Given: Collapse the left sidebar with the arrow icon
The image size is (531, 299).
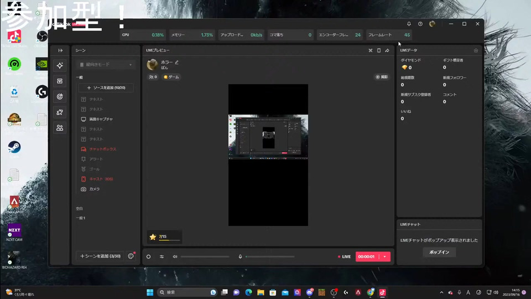Looking at the screenshot, I should click(60, 50).
